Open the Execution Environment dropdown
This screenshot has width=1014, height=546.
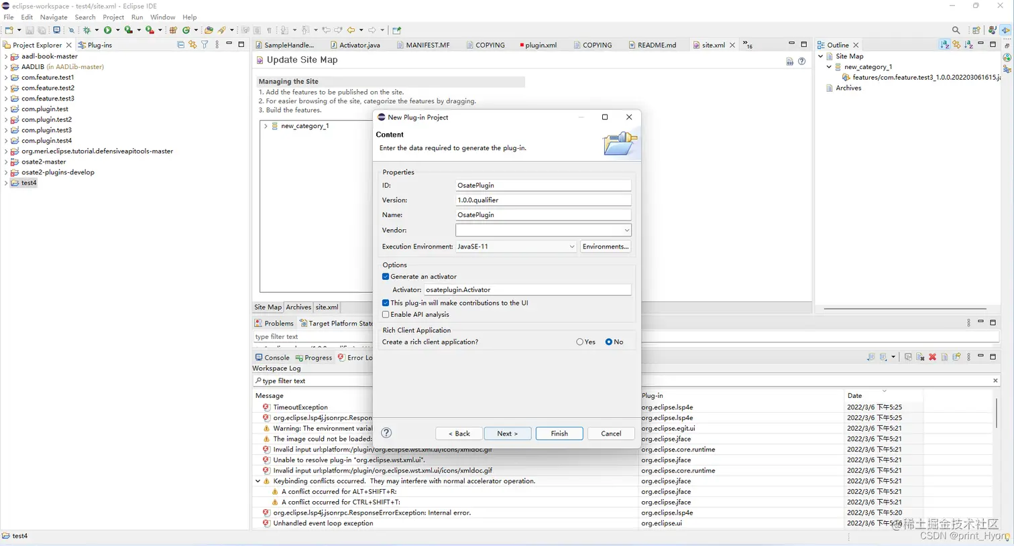[x=571, y=247]
